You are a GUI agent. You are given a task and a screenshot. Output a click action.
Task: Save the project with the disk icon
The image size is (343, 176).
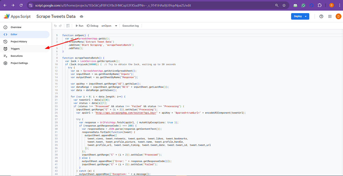pyautogui.click(x=68, y=26)
